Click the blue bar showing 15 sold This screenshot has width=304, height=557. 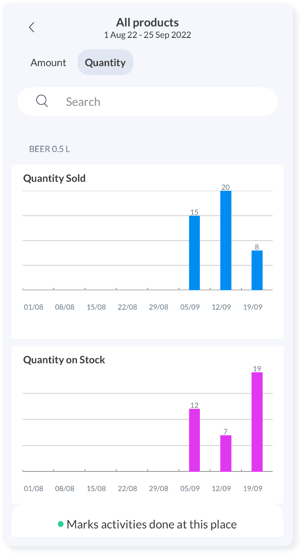(x=195, y=253)
